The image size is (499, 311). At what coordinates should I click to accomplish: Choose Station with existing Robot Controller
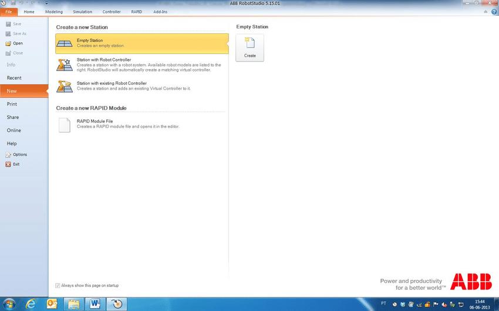click(142, 86)
